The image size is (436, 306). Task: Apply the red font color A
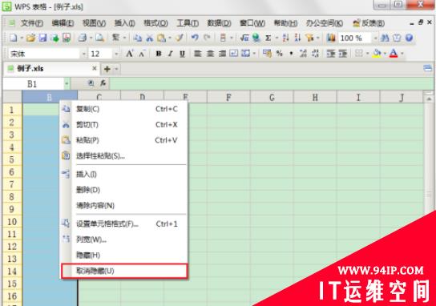[394, 54]
